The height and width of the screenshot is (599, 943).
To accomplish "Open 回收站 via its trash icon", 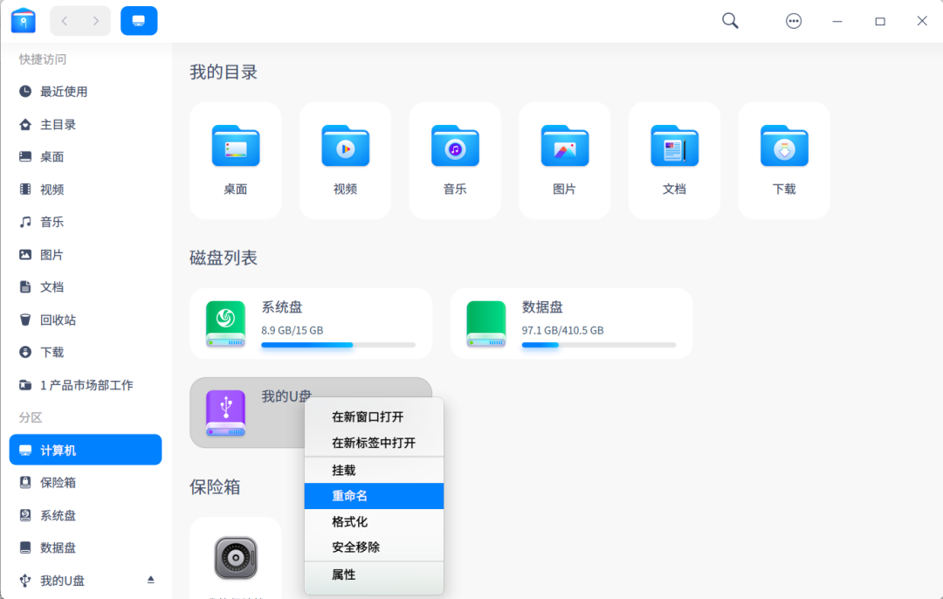I will click(25, 320).
